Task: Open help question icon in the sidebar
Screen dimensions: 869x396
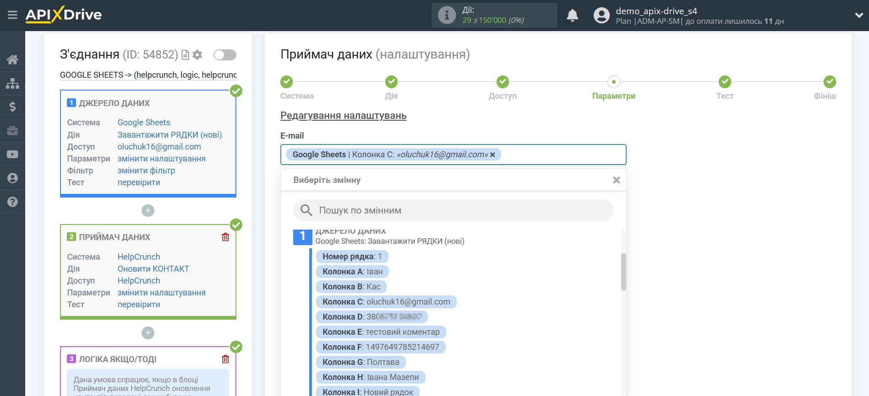Action: 12,202
